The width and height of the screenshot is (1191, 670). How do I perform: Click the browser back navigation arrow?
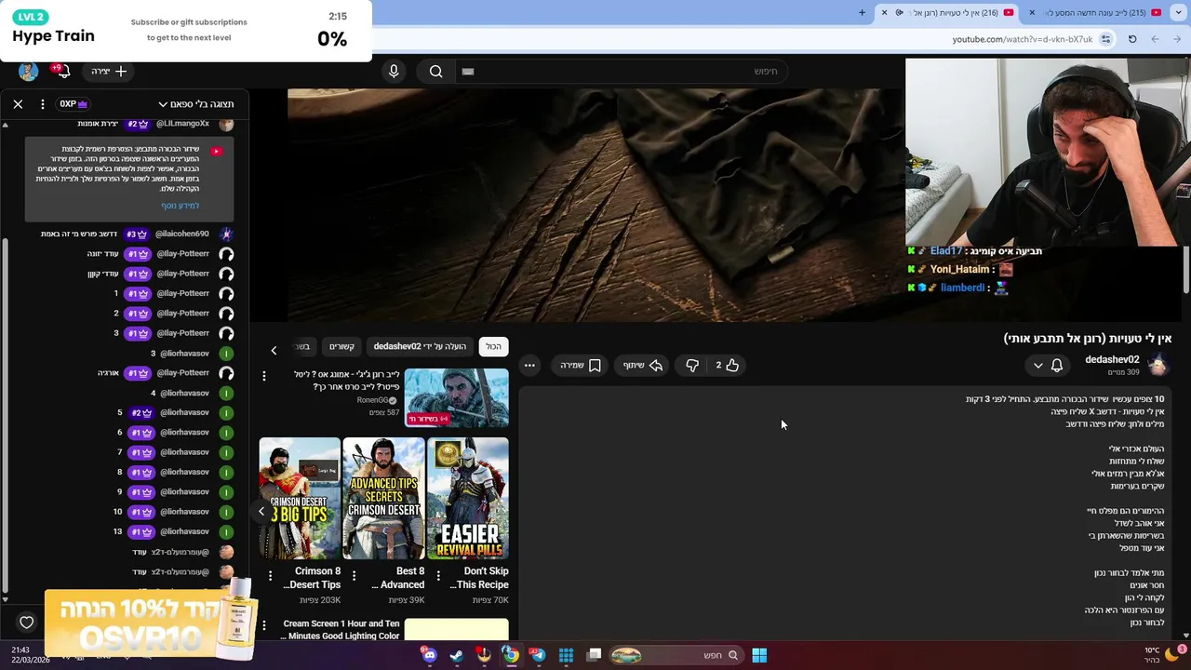coord(1178,39)
